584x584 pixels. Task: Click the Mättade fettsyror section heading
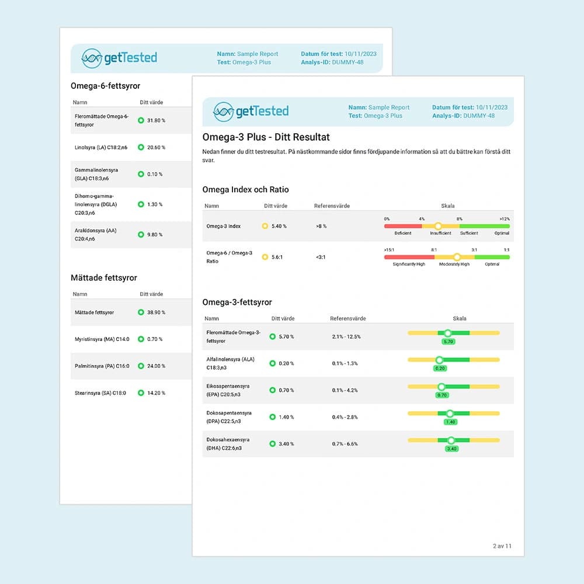tap(104, 278)
